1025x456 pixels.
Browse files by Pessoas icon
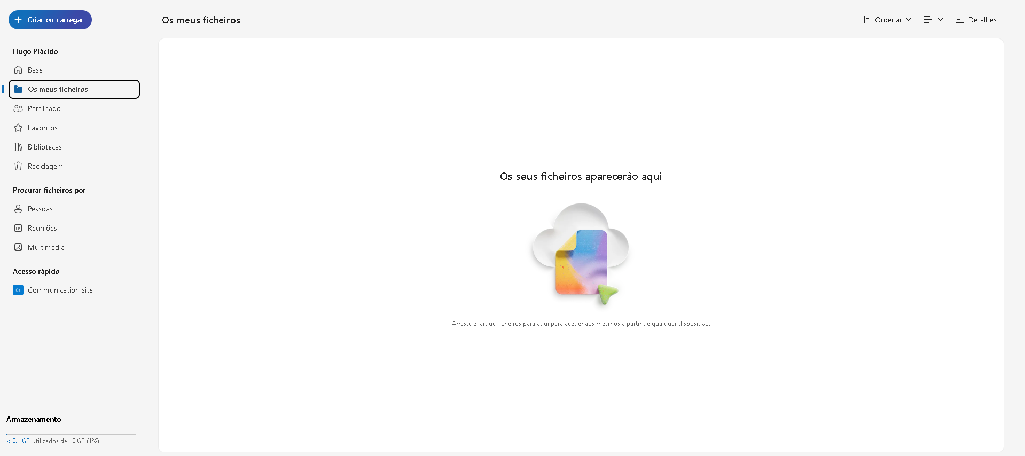(18, 209)
